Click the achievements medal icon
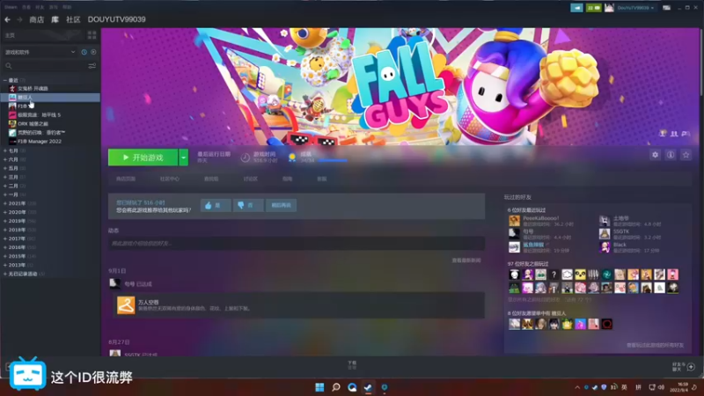This screenshot has height=396, width=704. point(292,158)
